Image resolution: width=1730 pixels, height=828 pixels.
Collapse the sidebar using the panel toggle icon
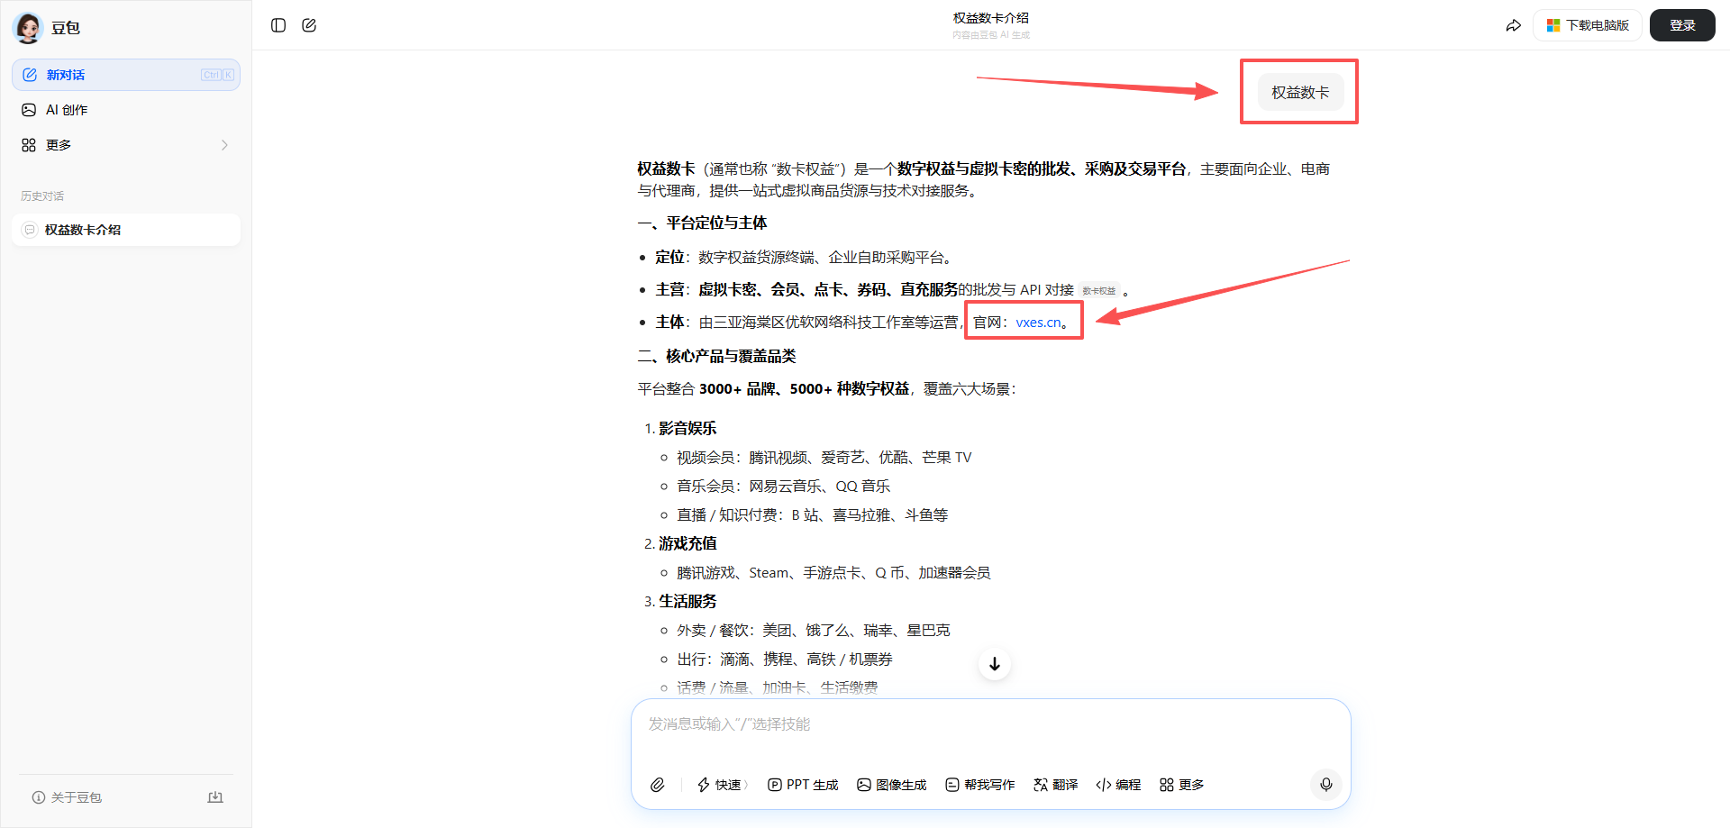[278, 25]
